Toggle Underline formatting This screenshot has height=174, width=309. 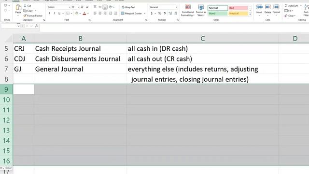coord(59,14)
